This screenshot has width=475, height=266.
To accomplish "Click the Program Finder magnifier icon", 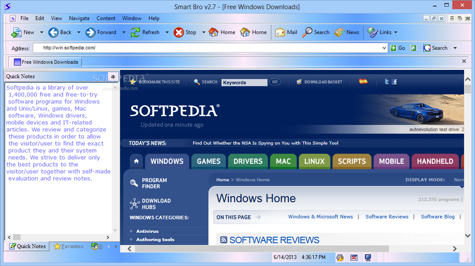I will click(x=134, y=183).
